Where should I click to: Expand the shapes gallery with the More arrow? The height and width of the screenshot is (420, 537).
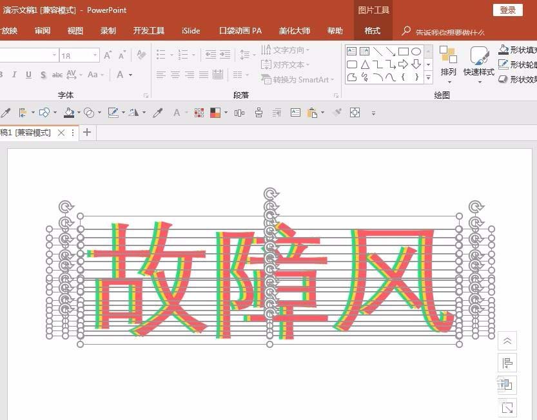pyautogui.click(x=428, y=77)
